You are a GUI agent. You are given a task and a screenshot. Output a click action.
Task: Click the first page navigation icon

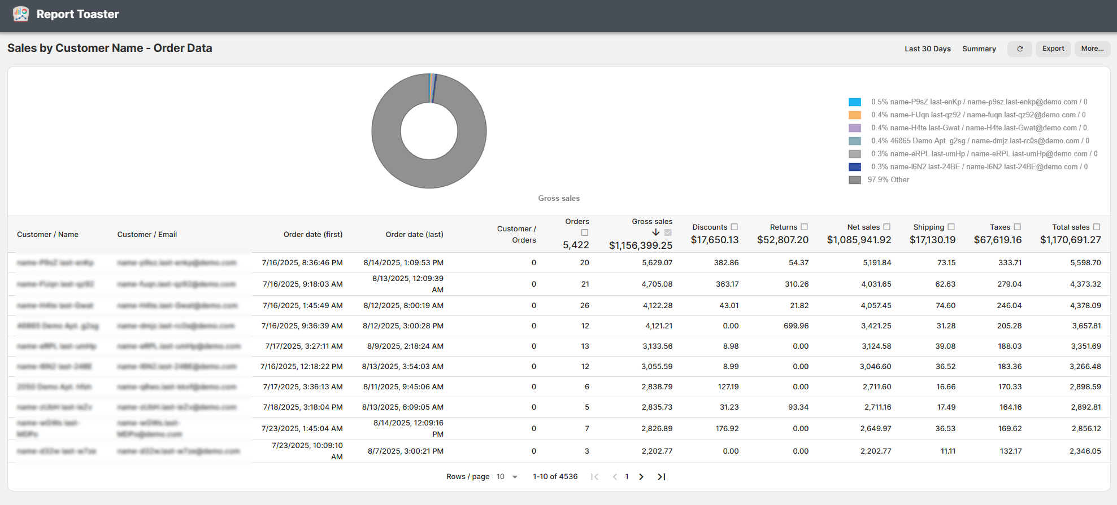[594, 477]
